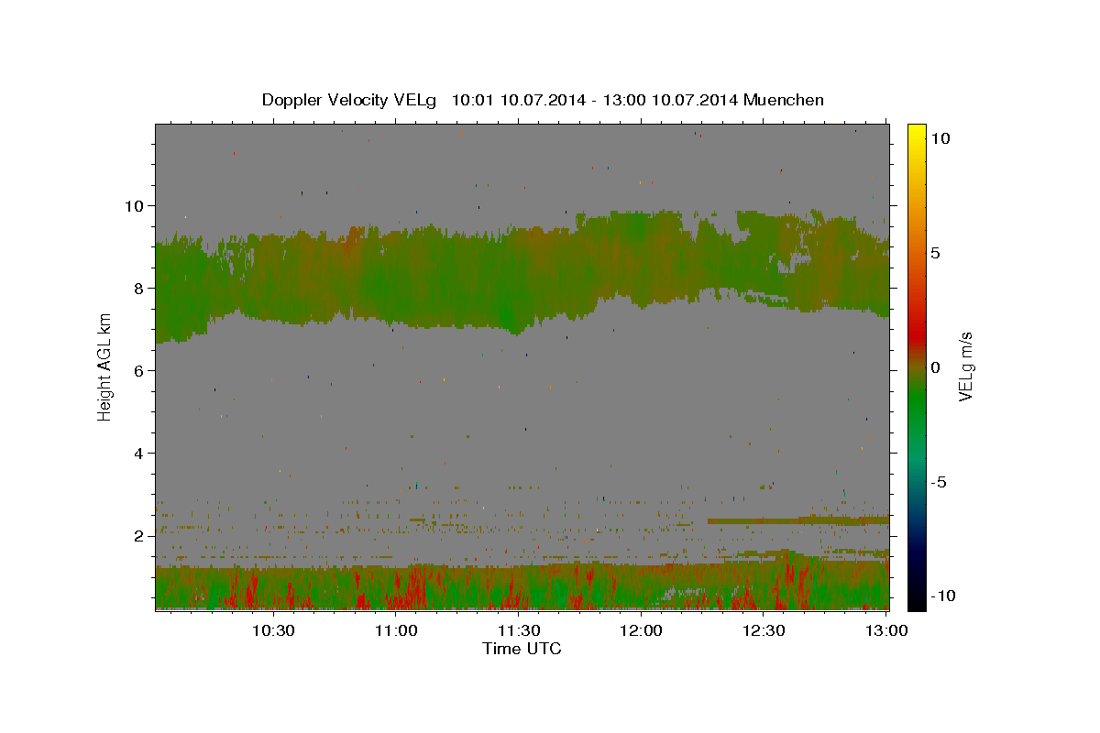The image size is (1100, 733).
Task: Click the 12:30 time tick label
Action: pyautogui.click(x=764, y=630)
